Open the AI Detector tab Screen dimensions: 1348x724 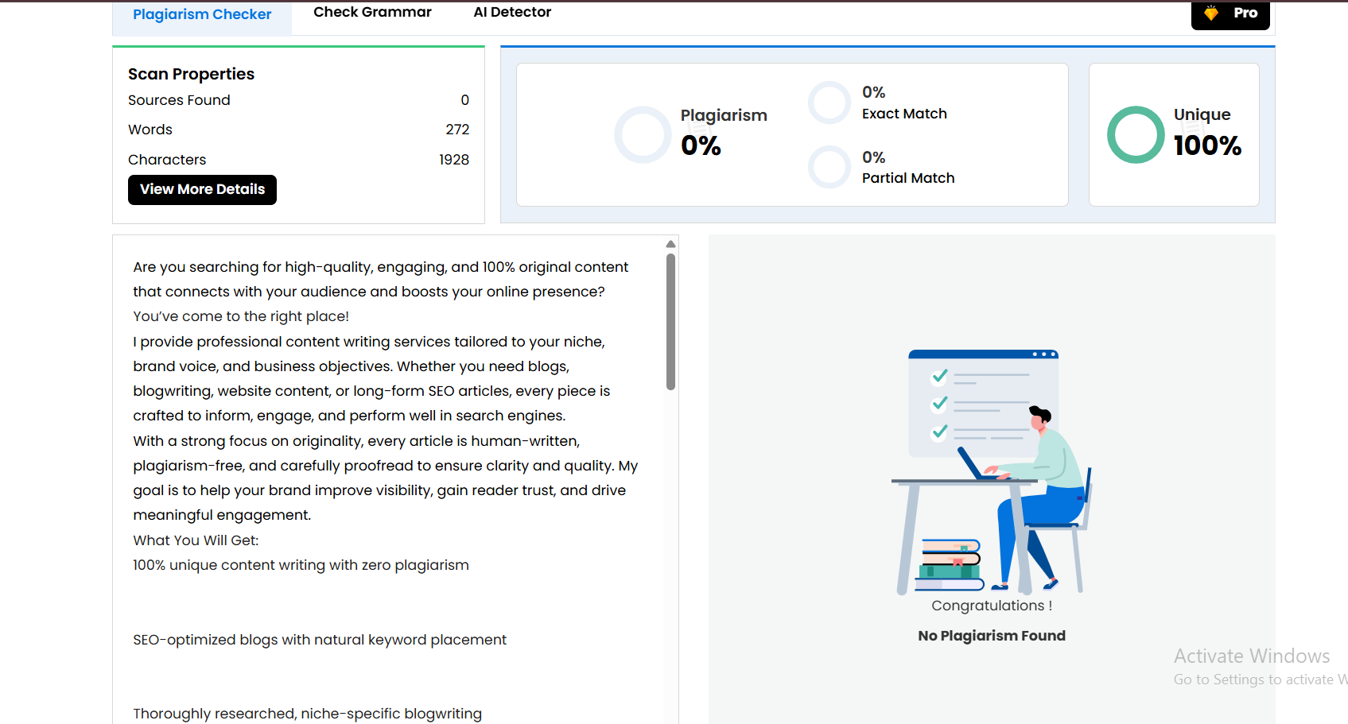point(512,12)
